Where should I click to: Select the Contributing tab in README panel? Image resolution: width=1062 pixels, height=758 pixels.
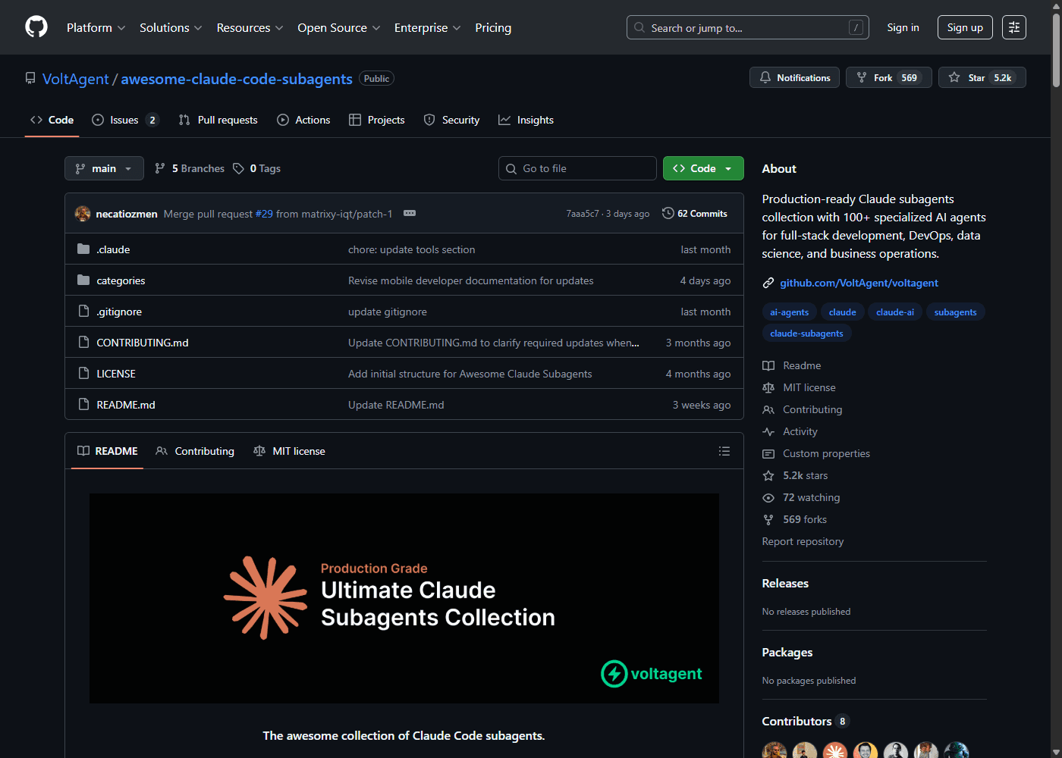coord(195,451)
